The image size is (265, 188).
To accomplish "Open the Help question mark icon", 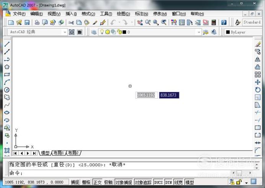I will tap(224, 22).
